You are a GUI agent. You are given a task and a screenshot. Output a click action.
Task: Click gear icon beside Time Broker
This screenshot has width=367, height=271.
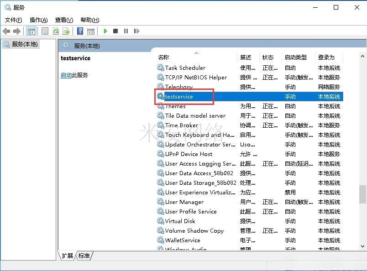(x=160, y=125)
